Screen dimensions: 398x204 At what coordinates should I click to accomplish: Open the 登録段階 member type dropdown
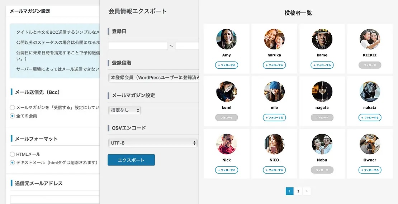coord(153,77)
